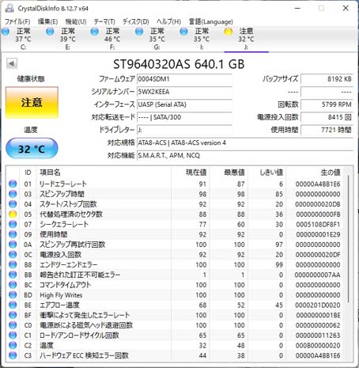The width and height of the screenshot is (359, 368).
Task: Click raw value 0000000007AA
Action: [318, 275]
